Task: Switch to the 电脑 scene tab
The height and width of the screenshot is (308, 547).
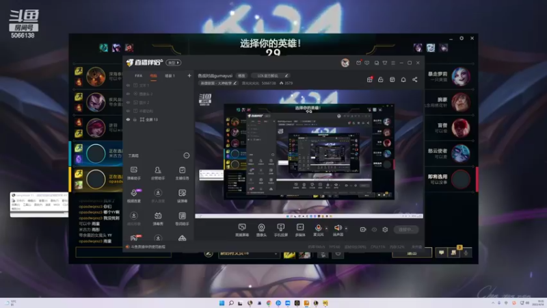Action: 153,76
